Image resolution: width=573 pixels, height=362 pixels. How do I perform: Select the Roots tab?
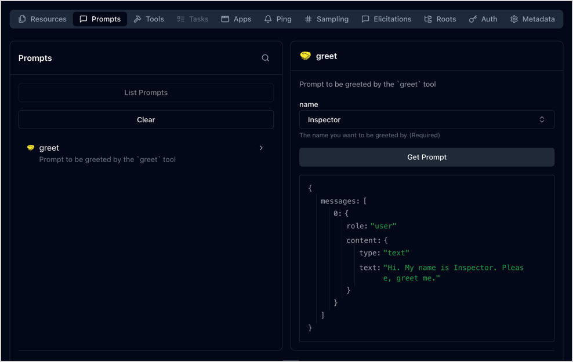[x=440, y=19]
